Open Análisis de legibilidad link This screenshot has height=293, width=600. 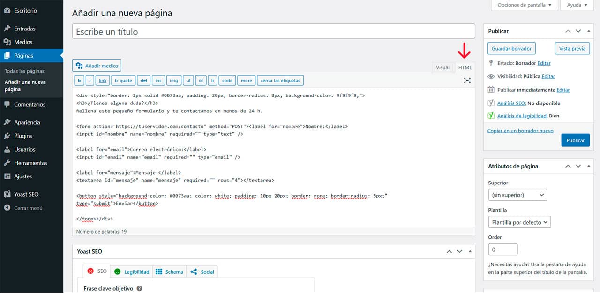pyautogui.click(x=523, y=116)
